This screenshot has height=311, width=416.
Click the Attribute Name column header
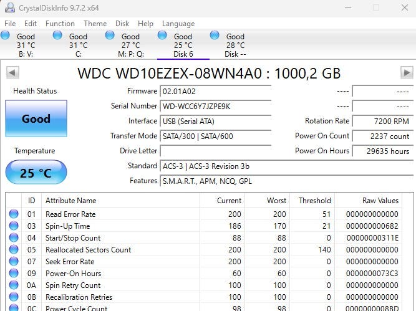[x=121, y=201]
